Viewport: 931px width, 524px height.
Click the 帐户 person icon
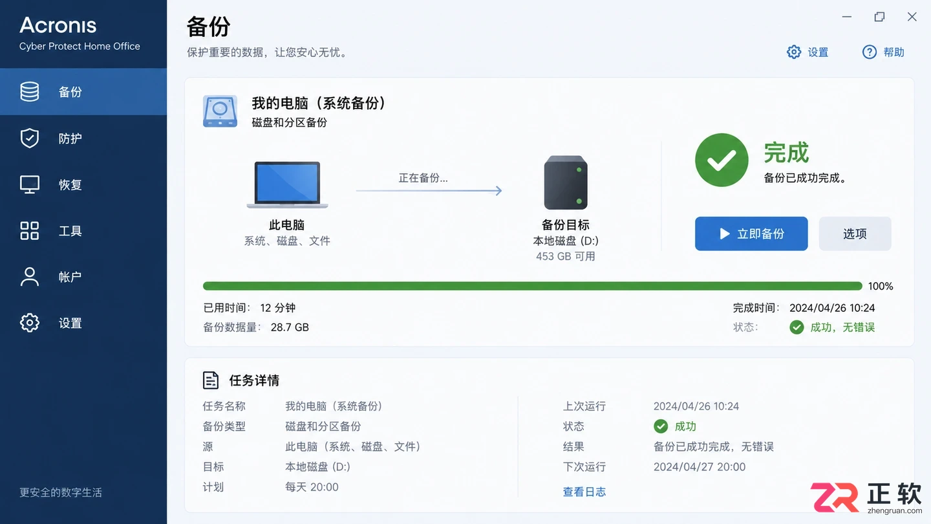30,277
